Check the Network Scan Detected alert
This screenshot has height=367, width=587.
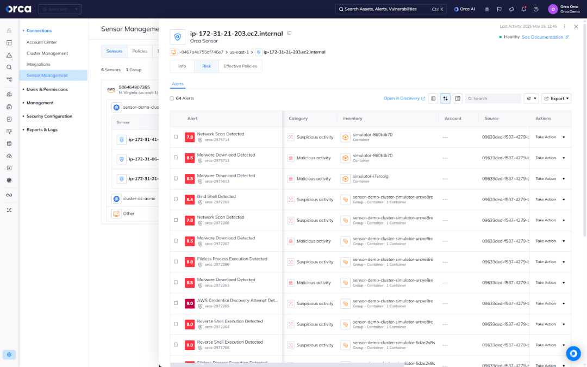pos(176,137)
